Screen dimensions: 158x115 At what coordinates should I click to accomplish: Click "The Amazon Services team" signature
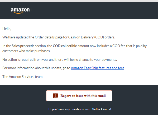pyautogui.click(x=22, y=77)
